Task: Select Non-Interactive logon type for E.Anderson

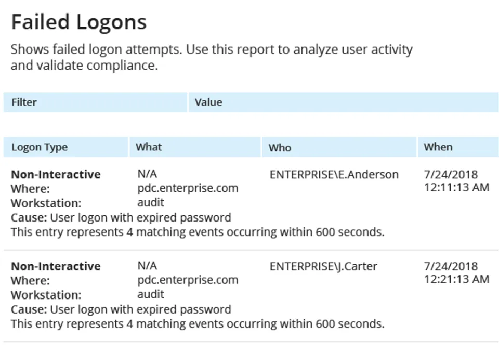Action: point(56,175)
